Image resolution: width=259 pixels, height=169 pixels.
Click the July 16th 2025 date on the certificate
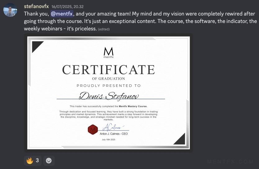[108, 140]
